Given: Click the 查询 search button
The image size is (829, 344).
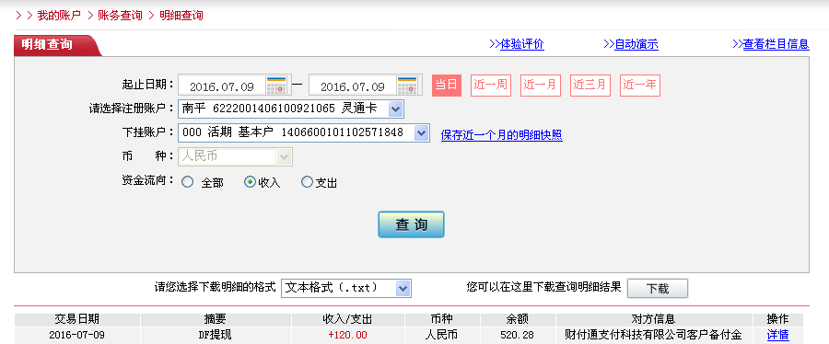Looking at the screenshot, I should pos(411,224).
